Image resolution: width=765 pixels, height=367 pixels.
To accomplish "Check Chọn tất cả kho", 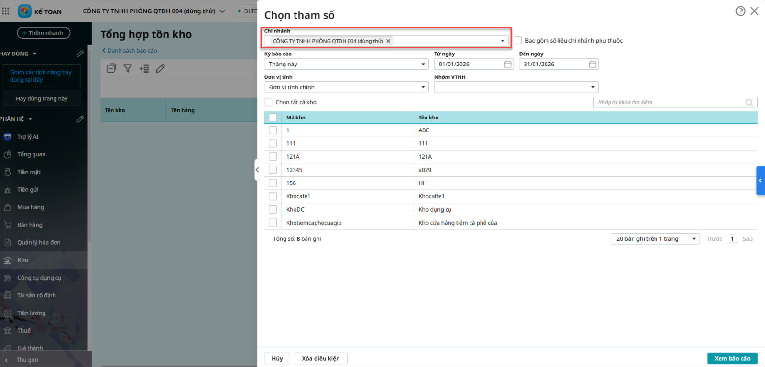I will (x=268, y=102).
